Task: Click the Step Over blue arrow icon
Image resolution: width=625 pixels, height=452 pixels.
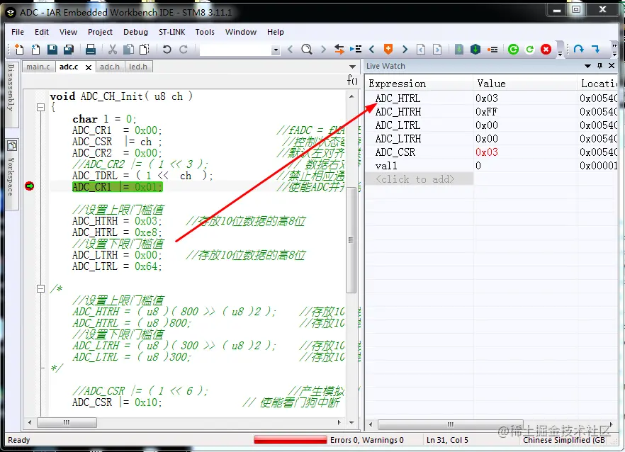Action: [579, 49]
